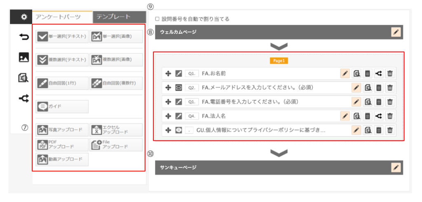Image resolution: width=422 pixels, height=202 pixels.
Task: Click the ウェルカムページ header title
Action: [x=178, y=32]
